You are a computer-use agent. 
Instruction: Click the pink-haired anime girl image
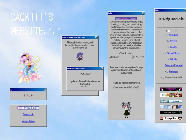[x=30, y=68]
